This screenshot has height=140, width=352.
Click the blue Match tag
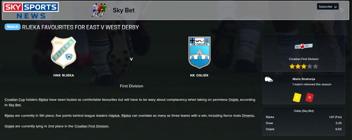point(12,27)
